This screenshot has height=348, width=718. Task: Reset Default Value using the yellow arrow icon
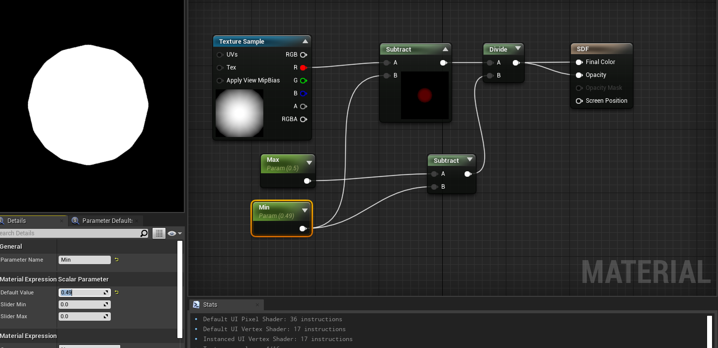pos(117,292)
